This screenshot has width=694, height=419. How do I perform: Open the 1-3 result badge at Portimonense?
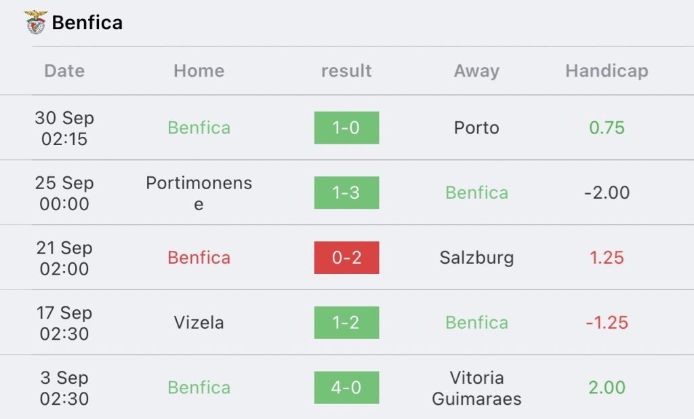(346, 193)
